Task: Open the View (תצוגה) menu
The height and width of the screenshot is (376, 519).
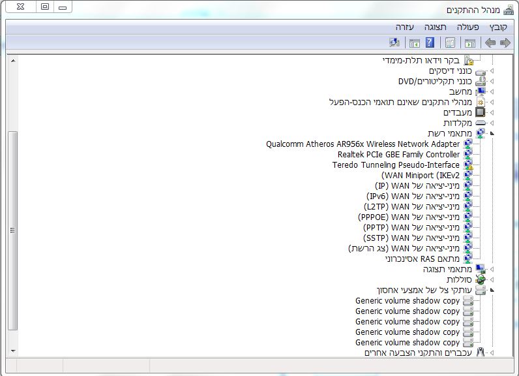Action: point(436,27)
